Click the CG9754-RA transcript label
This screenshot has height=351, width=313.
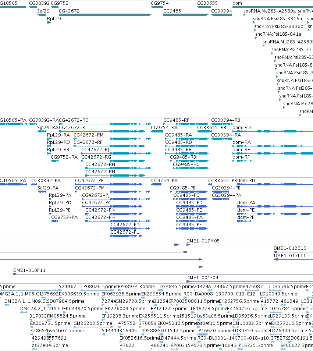(x=164, y=128)
